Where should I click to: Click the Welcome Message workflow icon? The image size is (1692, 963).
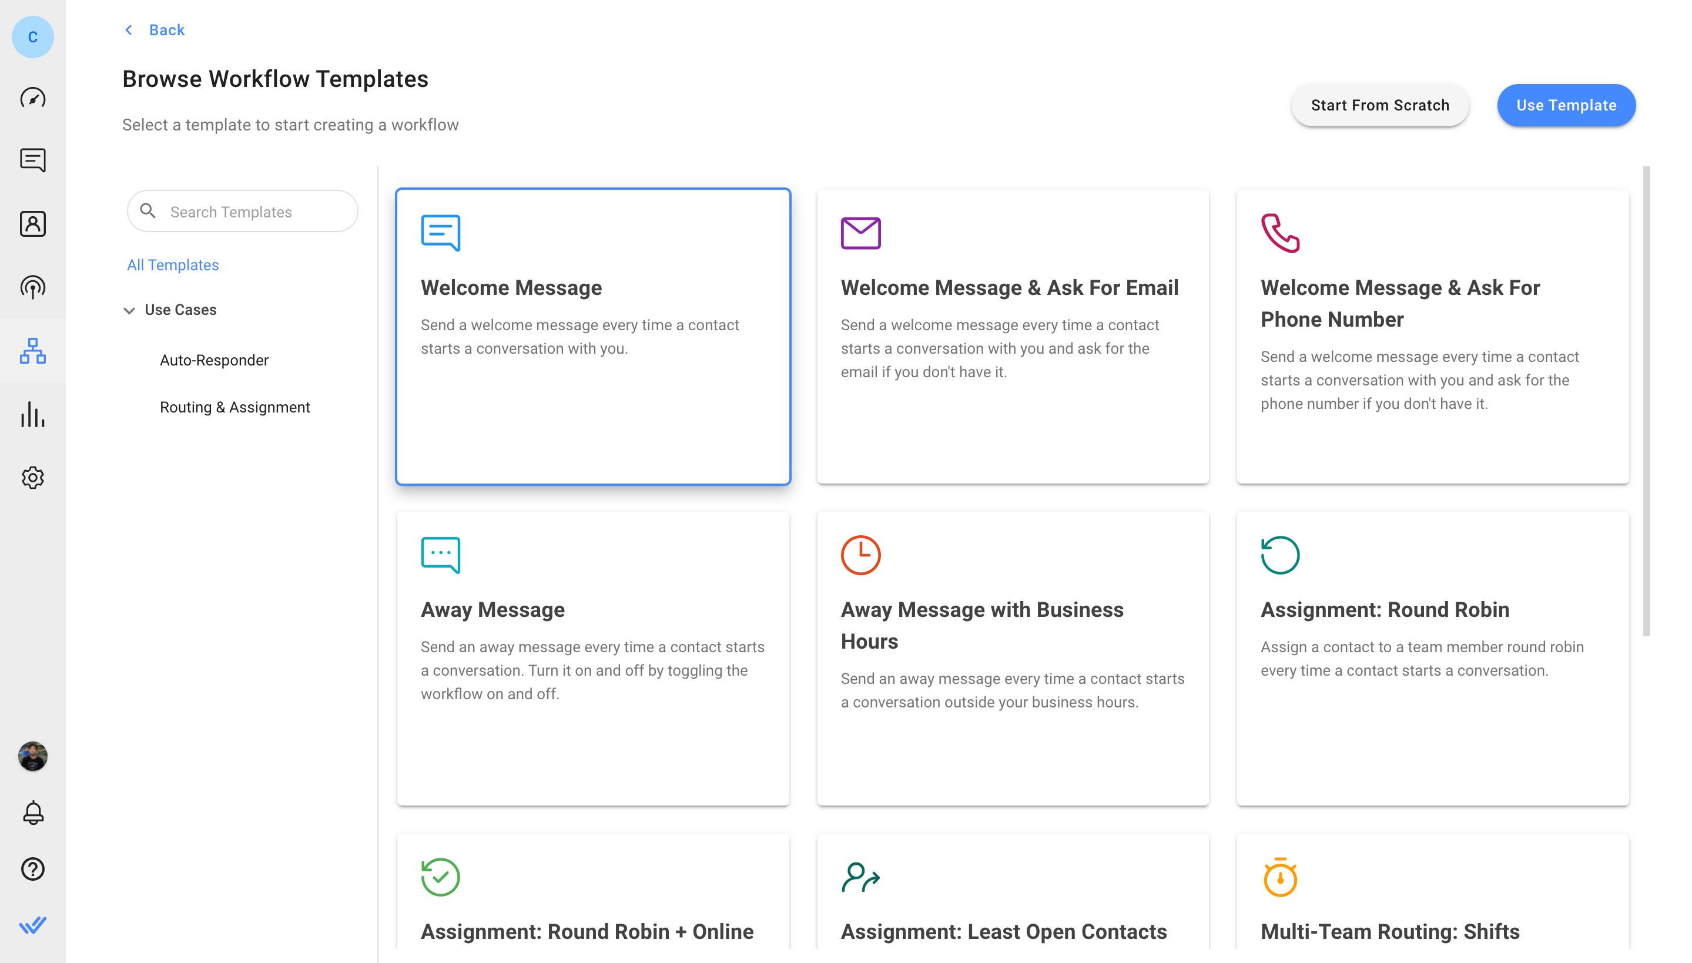click(x=440, y=232)
